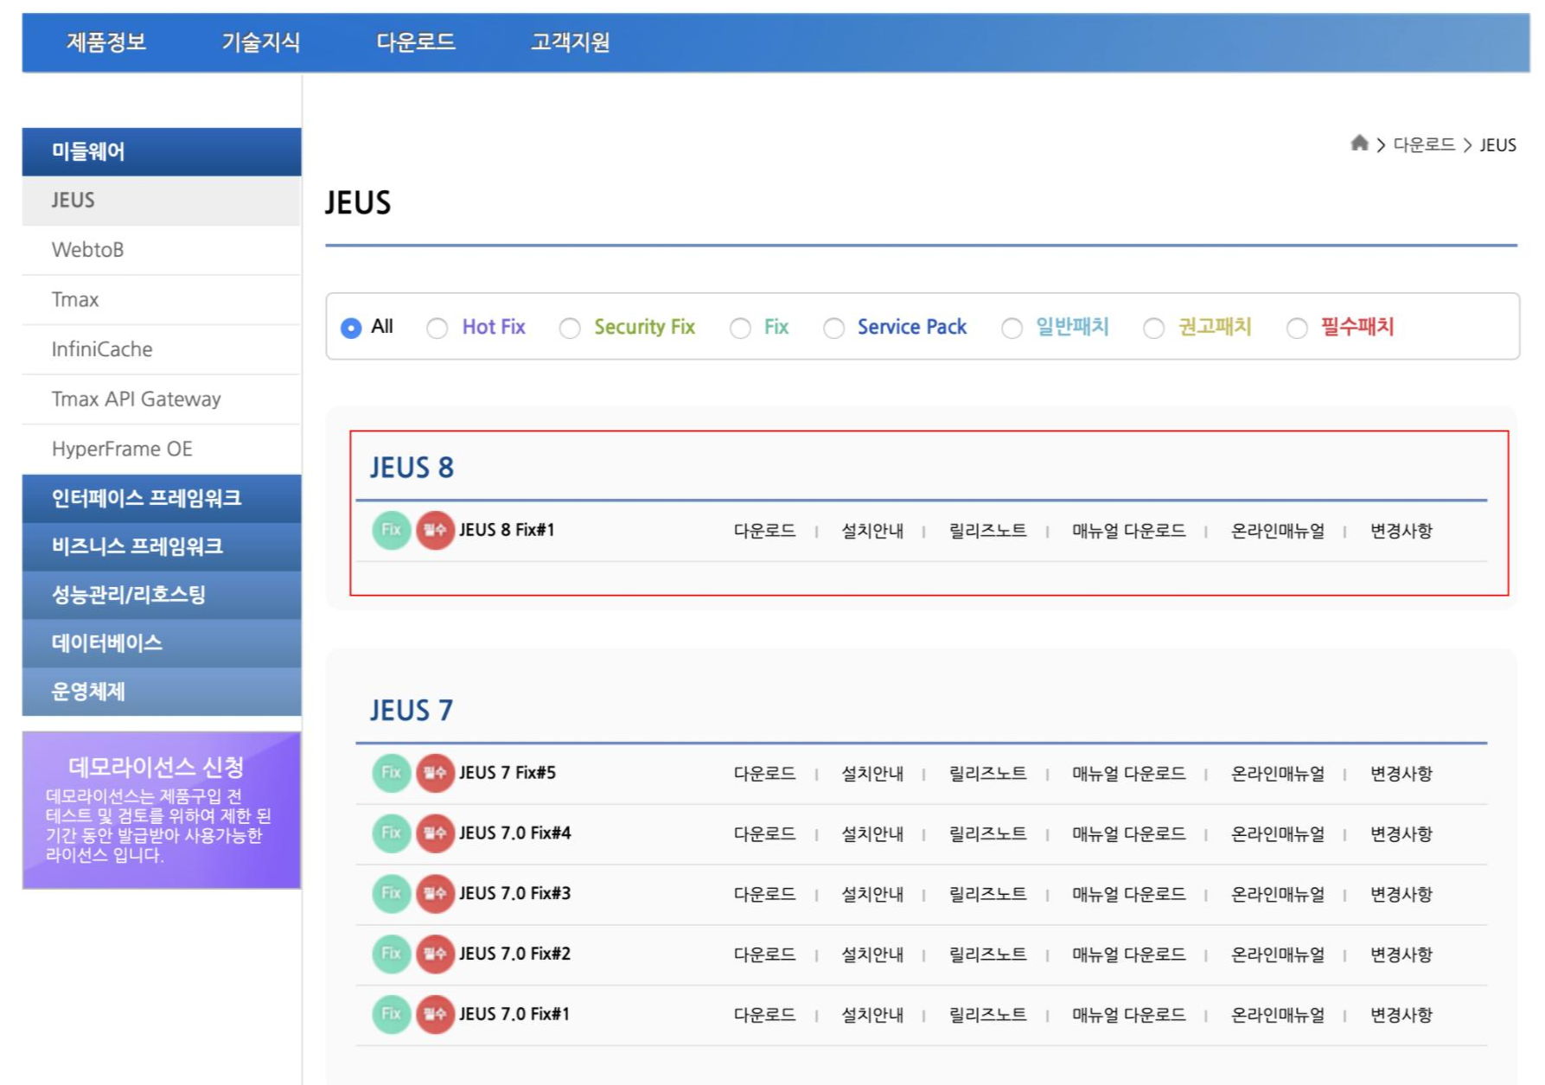Click the green Fix badge for JEUS 8 Fix#1
Viewport: 1545px width, 1085px height.
point(392,530)
